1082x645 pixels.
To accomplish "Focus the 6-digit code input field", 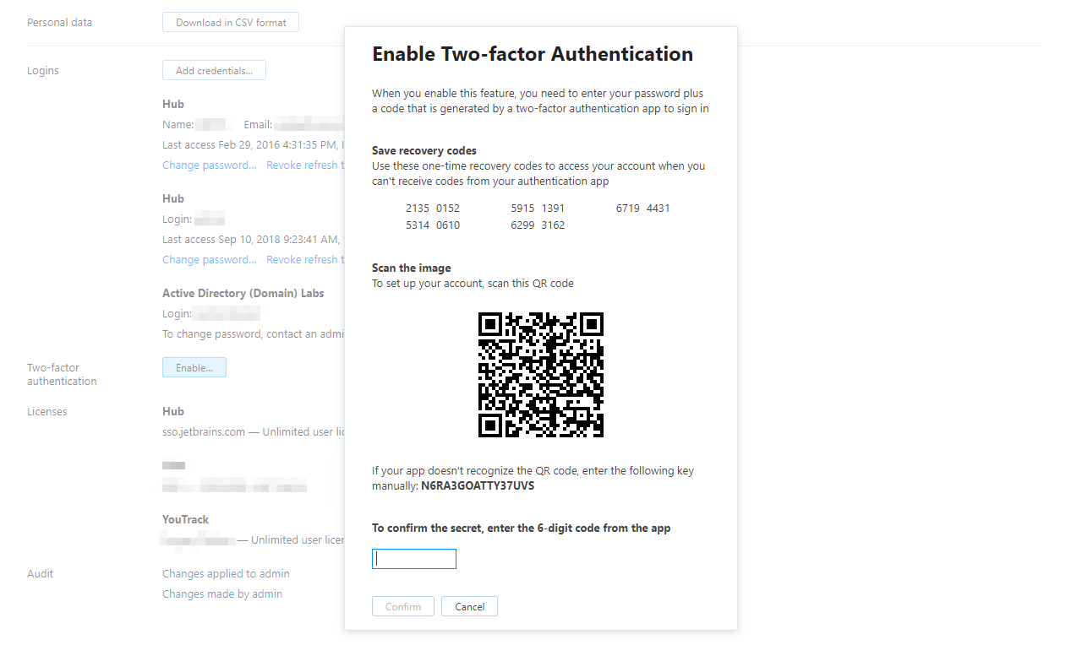I will (x=414, y=559).
